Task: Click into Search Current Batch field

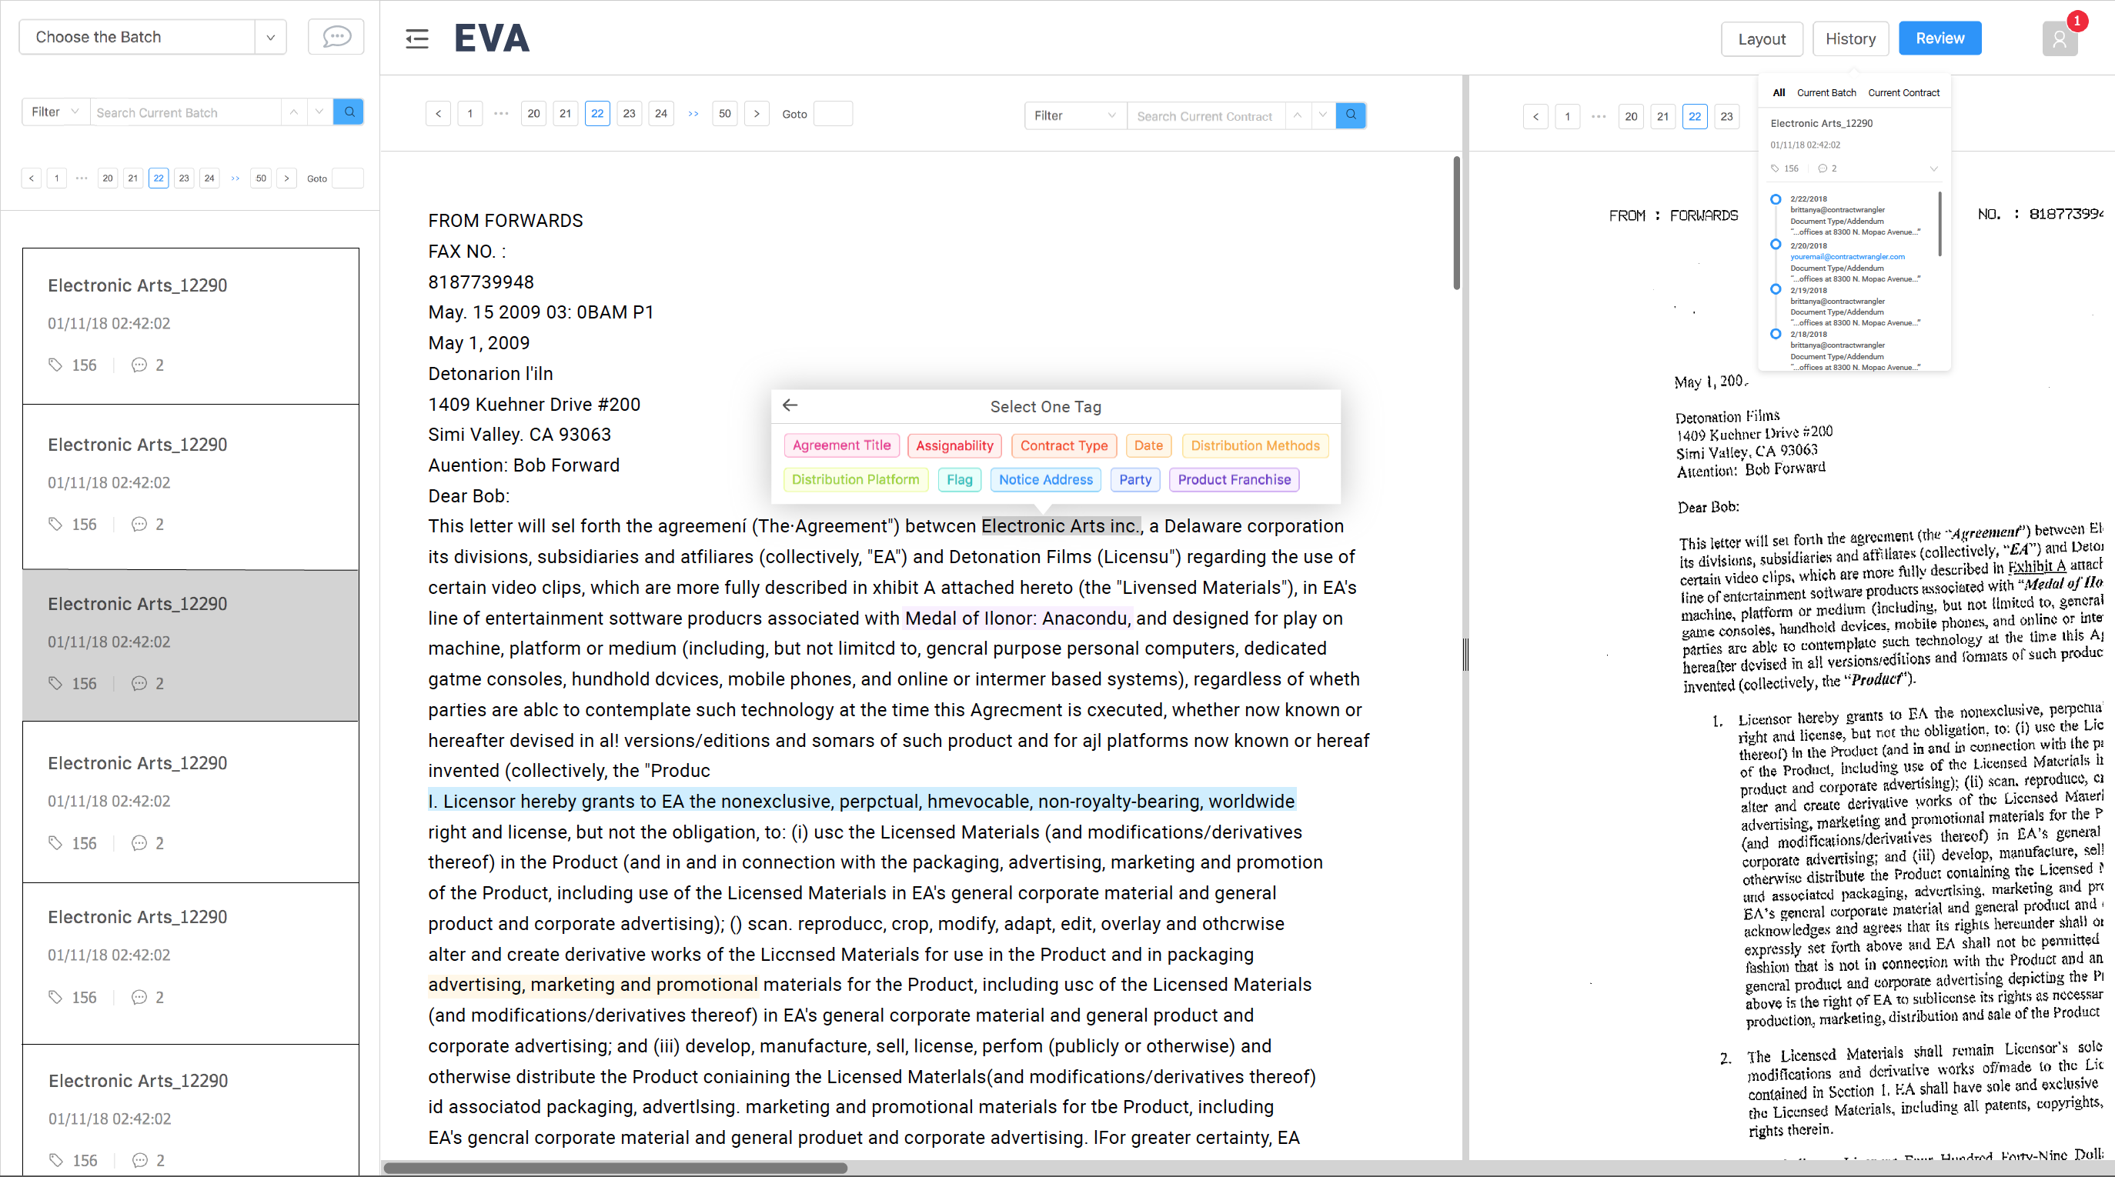Action: 185,112
